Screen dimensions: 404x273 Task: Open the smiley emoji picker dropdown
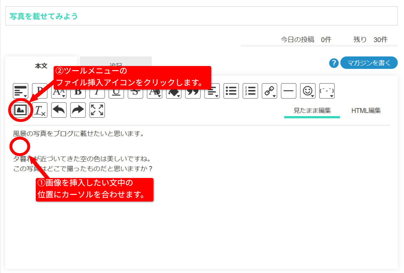point(308,91)
